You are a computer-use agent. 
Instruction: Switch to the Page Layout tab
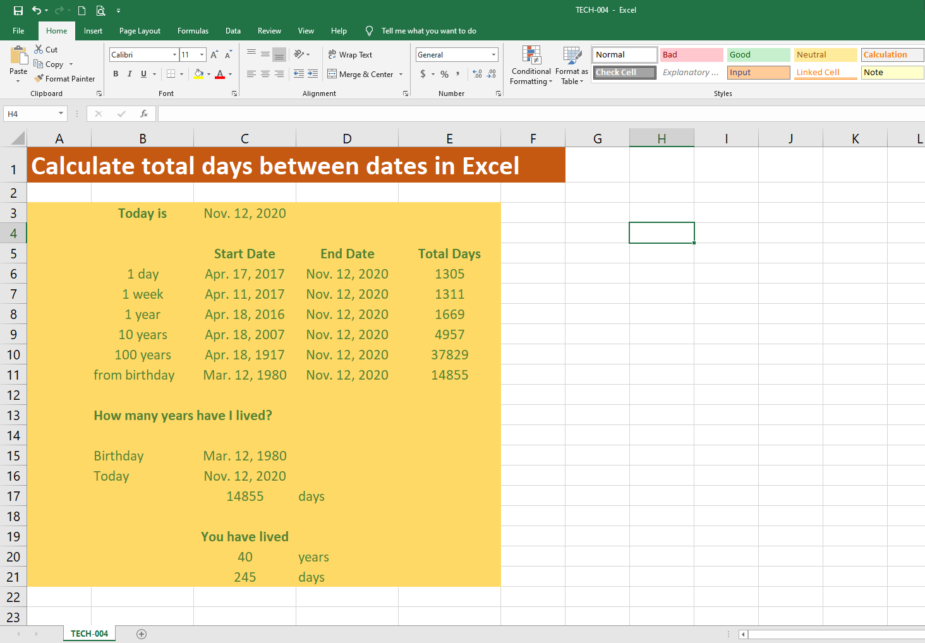coord(140,31)
